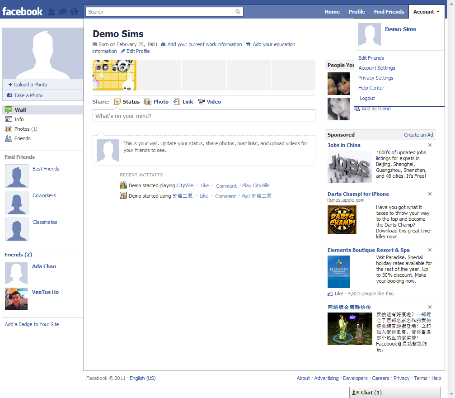This screenshot has width=455, height=398.
Task: Click the Wall icon in sidebar
Action: point(9,109)
